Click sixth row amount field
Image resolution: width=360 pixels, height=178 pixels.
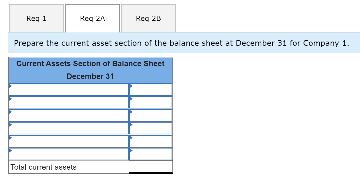151,154
